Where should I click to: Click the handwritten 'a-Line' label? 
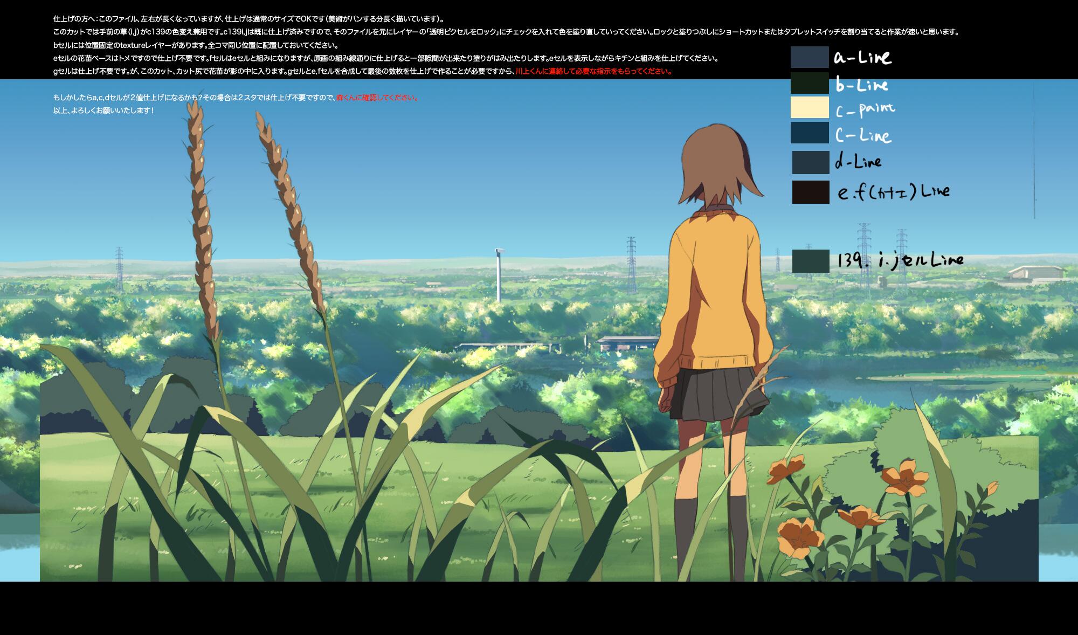pyautogui.click(x=862, y=57)
